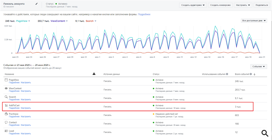Viewport: 272px width, 140px height.
Task: Click the Contact speech bubble icon
Action: (x=6, y=122)
